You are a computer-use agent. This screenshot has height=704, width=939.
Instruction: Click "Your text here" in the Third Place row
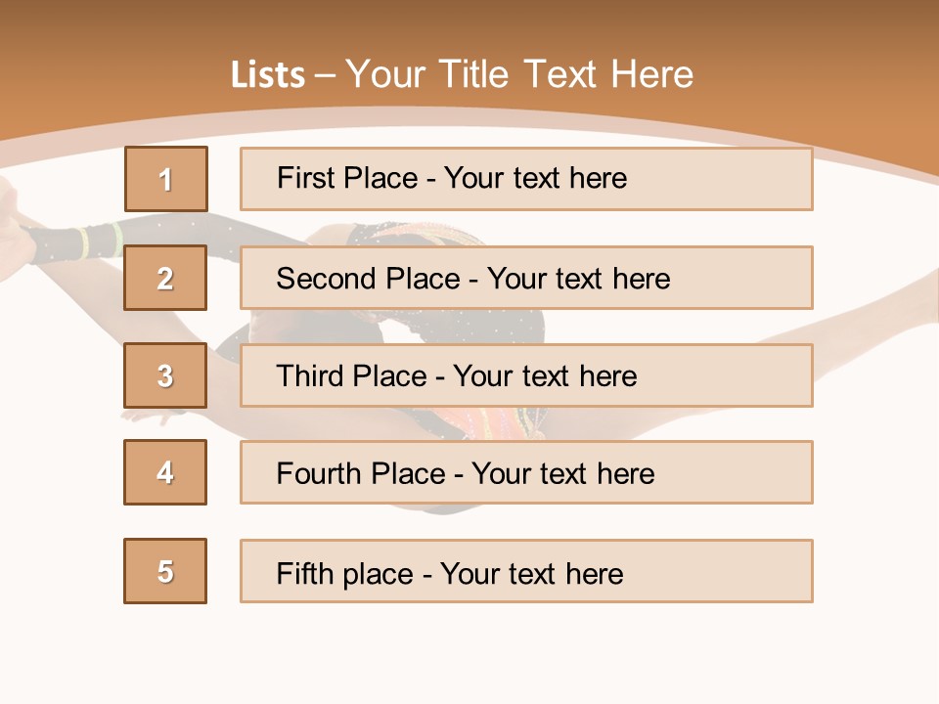click(545, 376)
